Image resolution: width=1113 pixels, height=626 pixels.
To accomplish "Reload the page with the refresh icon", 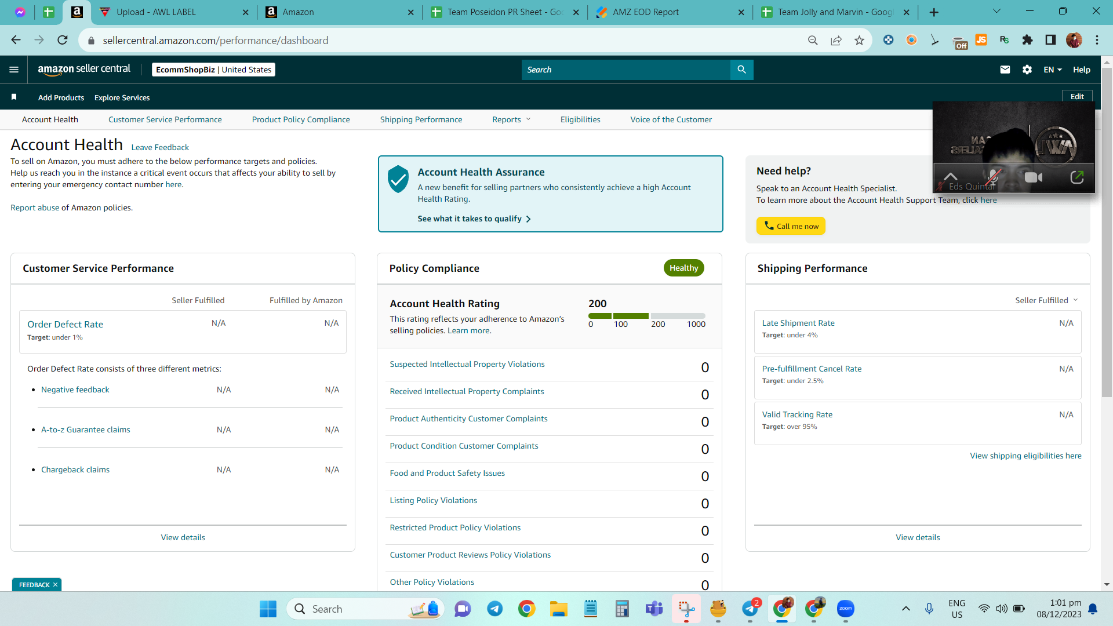I will pyautogui.click(x=63, y=40).
